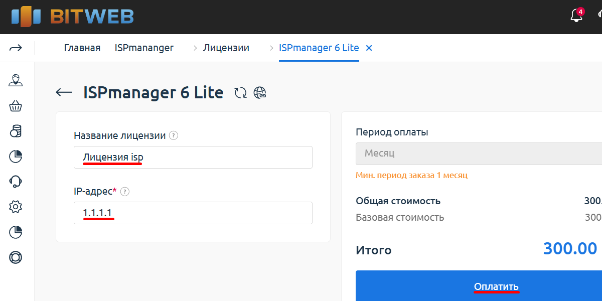Open the lifebuoy help sidebar icon
This screenshot has height=301, width=602.
[x=16, y=257]
